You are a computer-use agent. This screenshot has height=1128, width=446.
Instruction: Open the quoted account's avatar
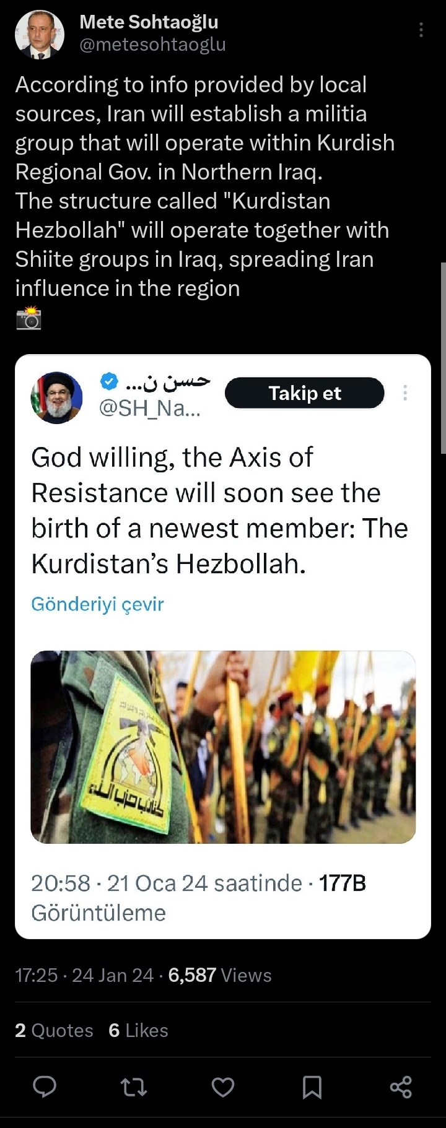pos(56,397)
